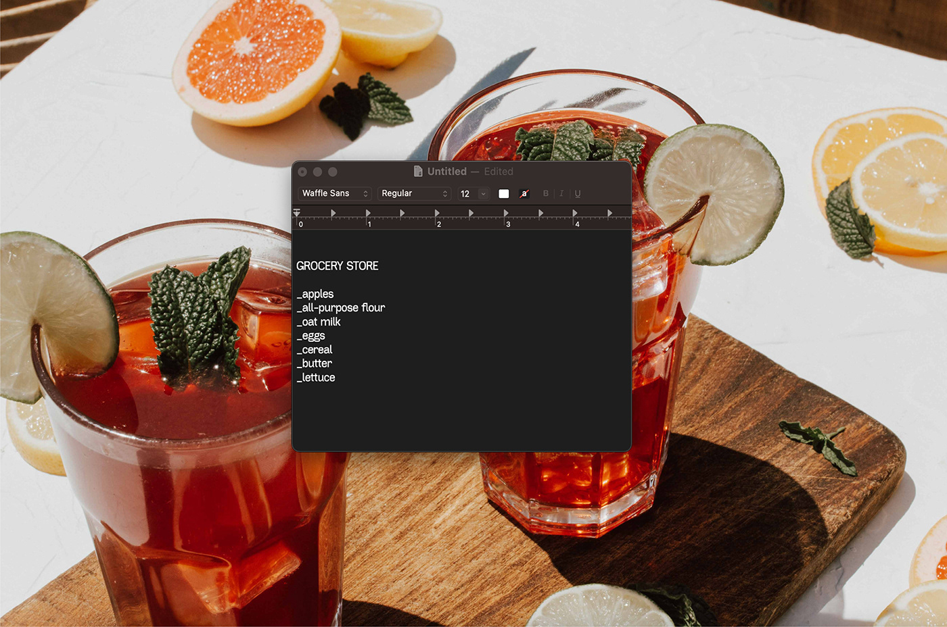Close the Untitled window

click(x=302, y=172)
